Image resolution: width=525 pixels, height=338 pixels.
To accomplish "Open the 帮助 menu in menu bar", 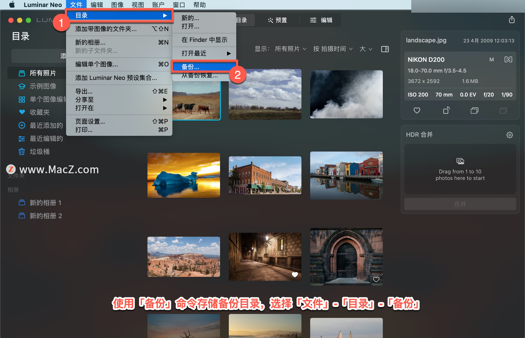I will click(x=199, y=5).
